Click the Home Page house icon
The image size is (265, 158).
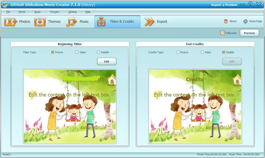(245, 21)
